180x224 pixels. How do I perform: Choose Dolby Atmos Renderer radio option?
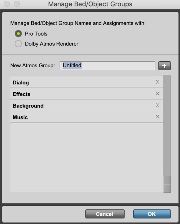(x=18, y=44)
